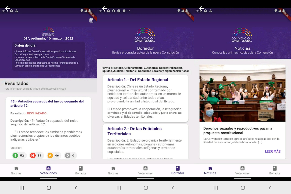The image size is (291, 194).
Task: Open the Artículo 1.- Del Estado Regional card
Action: tap(138, 80)
